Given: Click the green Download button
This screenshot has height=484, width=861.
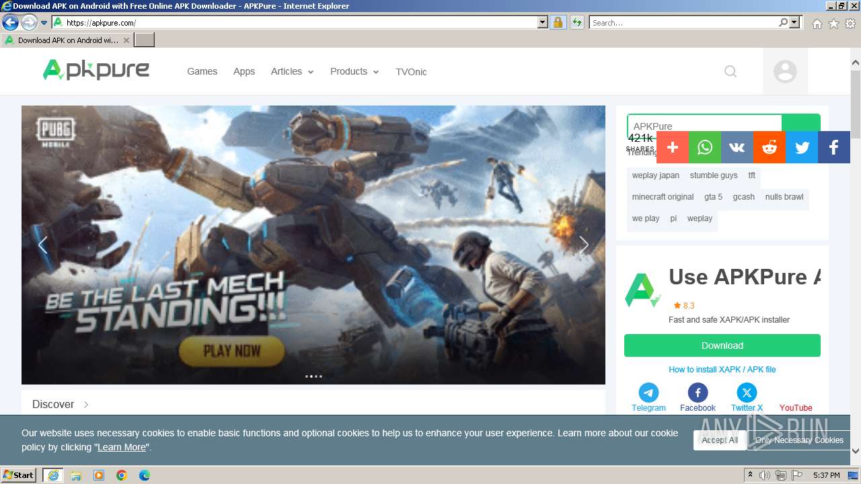Looking at the screenshot, I should point(722,346).
